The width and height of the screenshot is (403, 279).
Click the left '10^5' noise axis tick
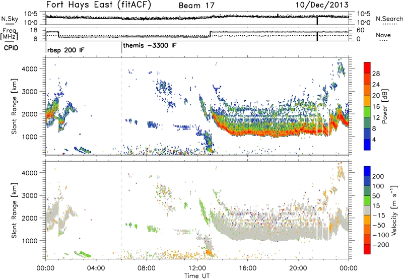tap(31, 14)
